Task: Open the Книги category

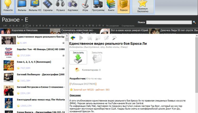Action: point(111,6)
